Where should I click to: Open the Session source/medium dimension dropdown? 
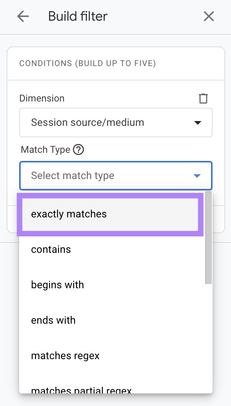[115, 123]
